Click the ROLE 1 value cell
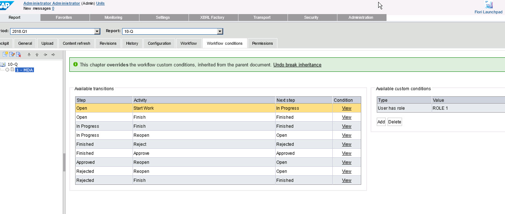The image size is (505, 214). tap(469, 108)
